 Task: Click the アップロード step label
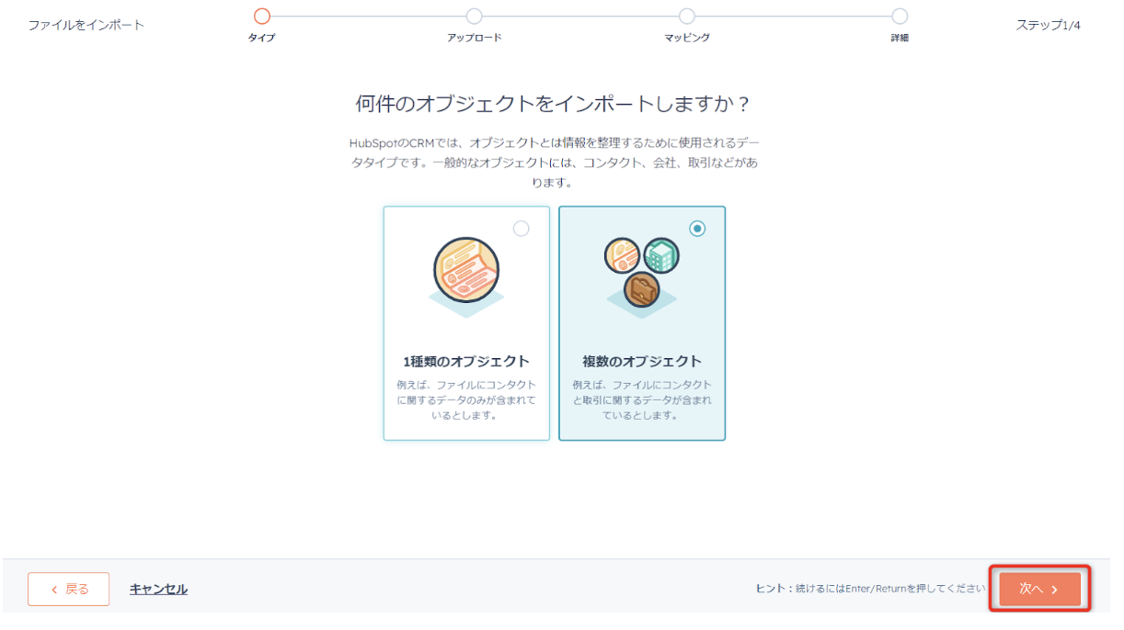click(475, 38)
